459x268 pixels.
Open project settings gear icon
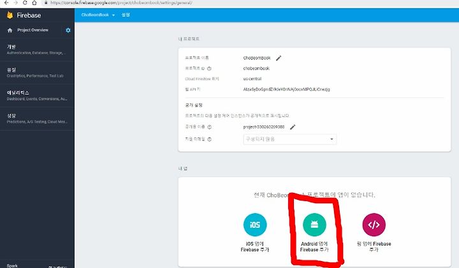(x=68, y=30)
